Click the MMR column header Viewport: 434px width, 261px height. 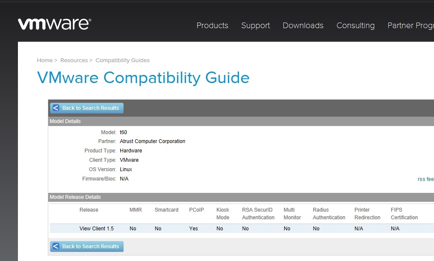coord(136,209)
